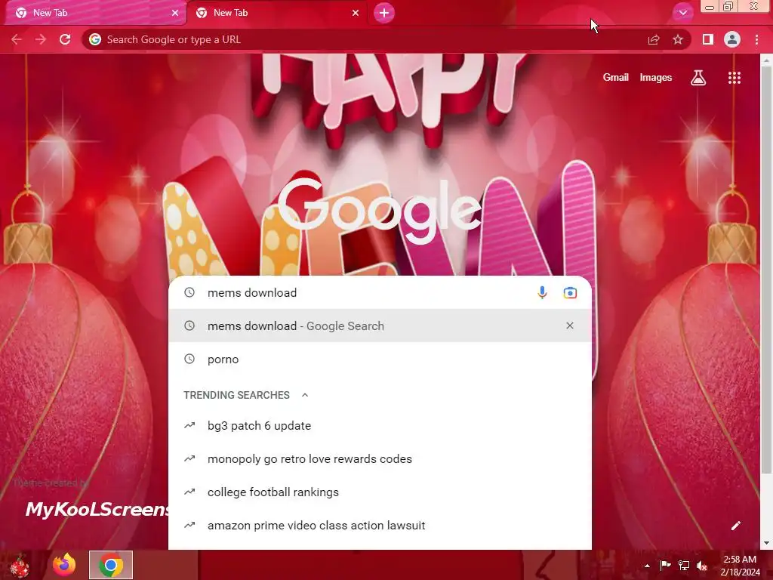This screenshot has height=580, width=773.
Task: Open Search Labs flask icon
Action: [698, 78]
